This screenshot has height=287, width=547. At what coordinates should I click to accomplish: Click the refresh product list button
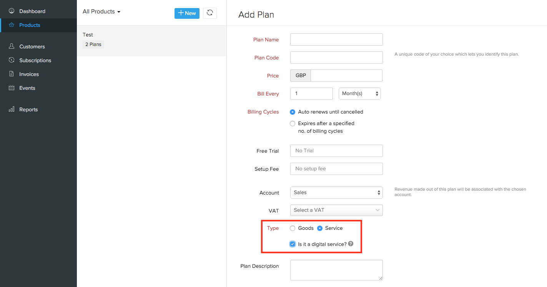209,13
